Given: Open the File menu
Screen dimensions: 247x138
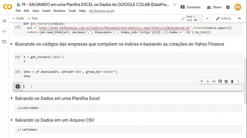Looking at the screenshot, I should 18,11.
